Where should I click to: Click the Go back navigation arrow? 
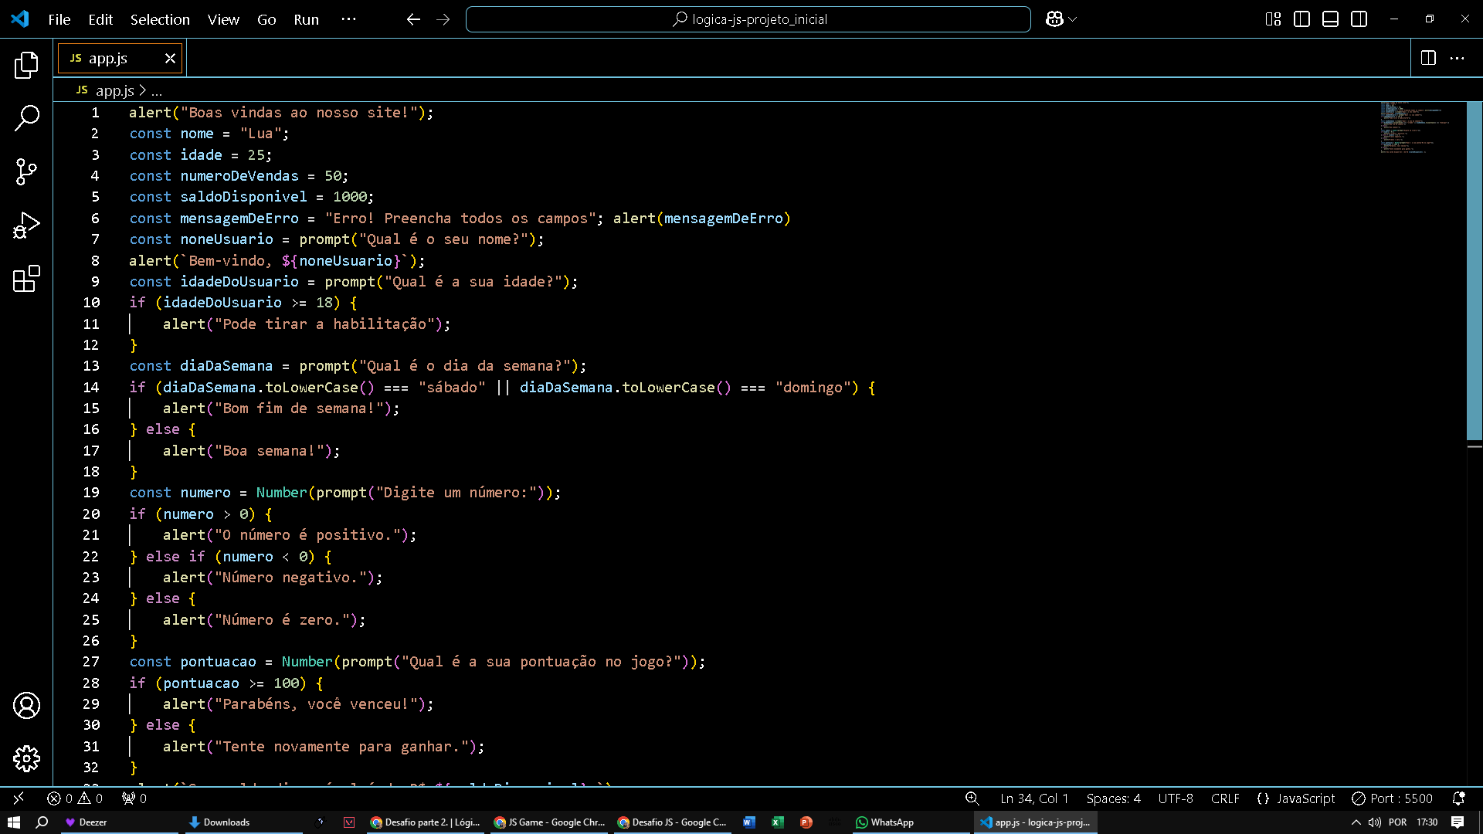tap(413, 19)
